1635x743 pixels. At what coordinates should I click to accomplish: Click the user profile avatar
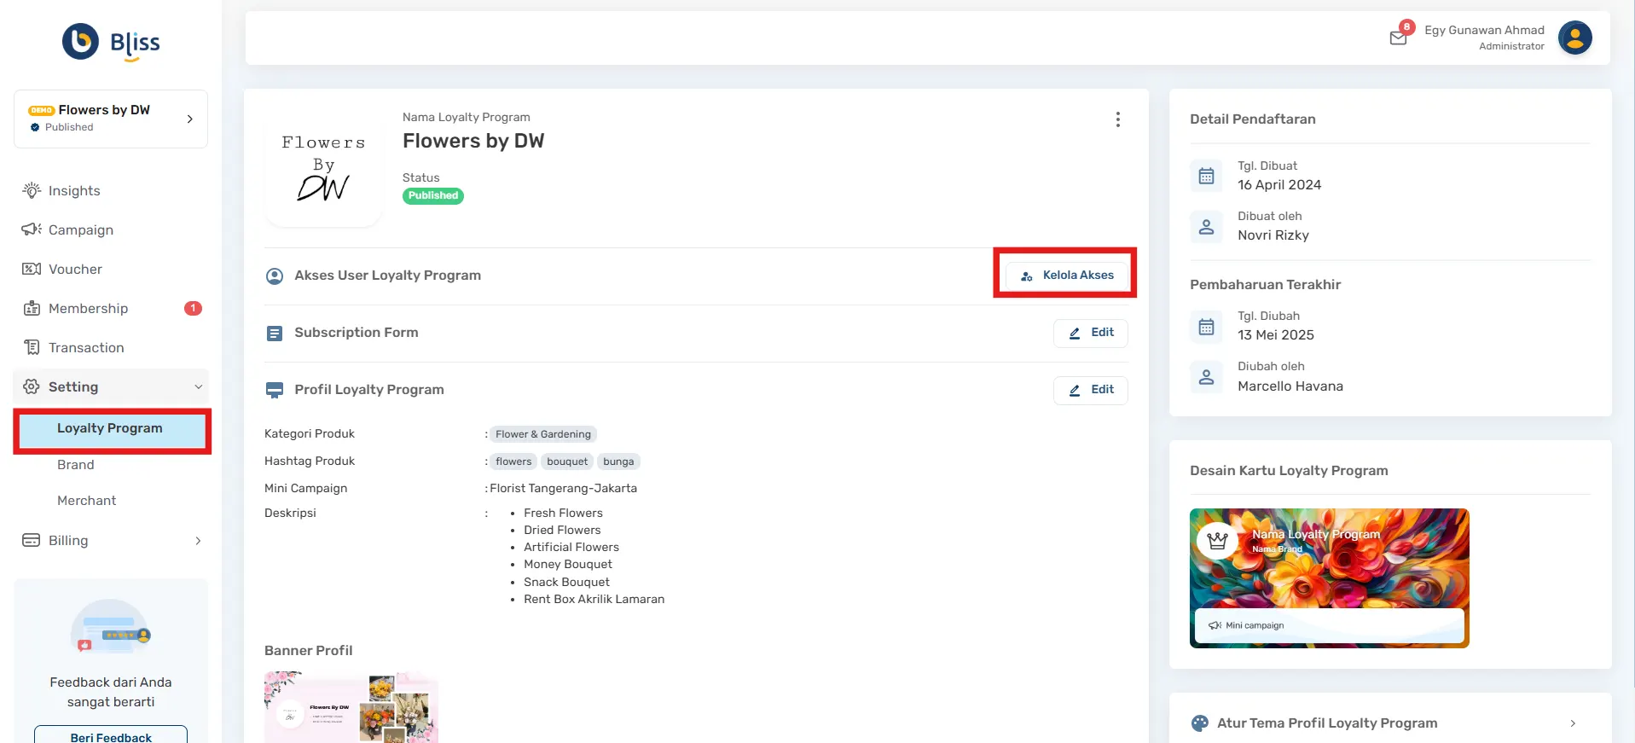[1574, 38]
